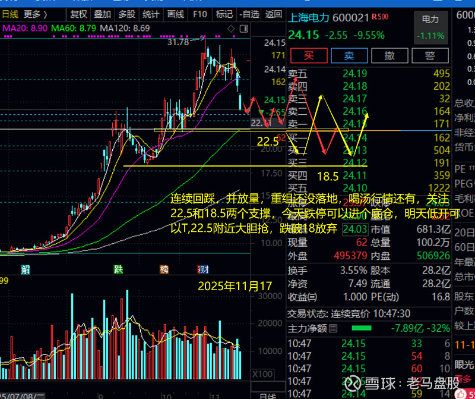Click the stock code 600021

pyautogui.click(x=351, y=18)
